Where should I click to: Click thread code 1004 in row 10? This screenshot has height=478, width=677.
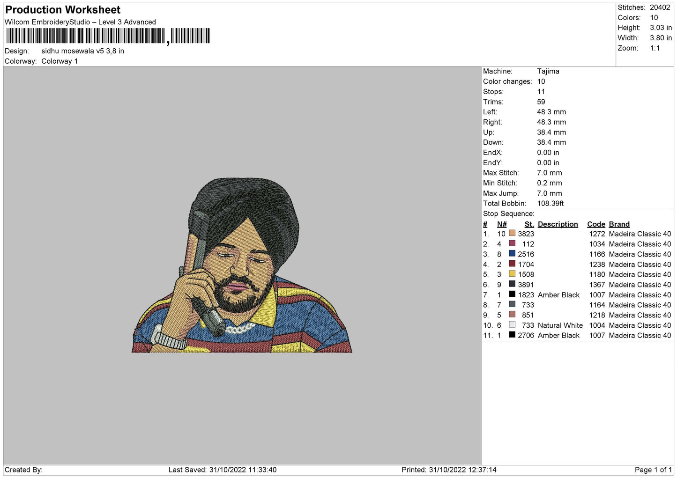(x=597, y=325)
